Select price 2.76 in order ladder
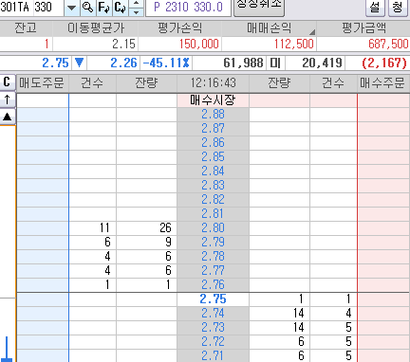Image resolution: width=410 pixels, height=362 pixels. click(x=213, y=284)
